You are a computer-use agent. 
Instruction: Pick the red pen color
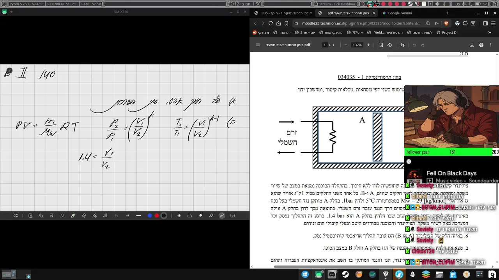click(157, 215)
